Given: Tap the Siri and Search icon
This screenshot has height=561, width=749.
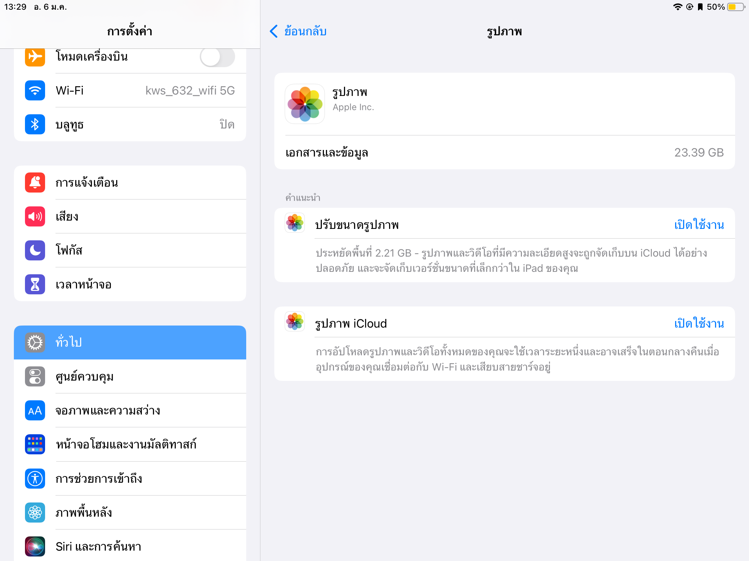Looking at the screenshot, I should pos(35,546).
